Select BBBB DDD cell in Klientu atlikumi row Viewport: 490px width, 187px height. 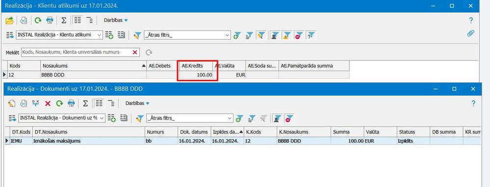(x=93, y=75)
